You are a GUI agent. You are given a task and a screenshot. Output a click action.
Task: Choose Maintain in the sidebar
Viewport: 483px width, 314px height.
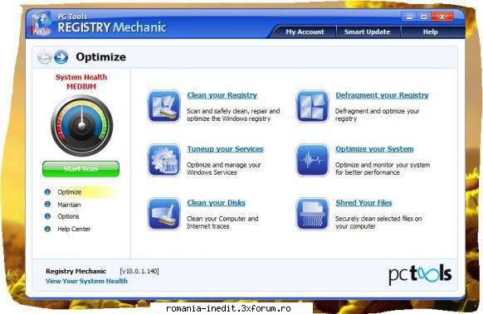point(69,205)
